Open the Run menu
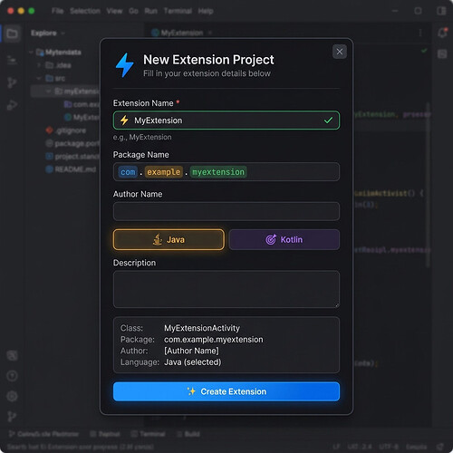The image size is (453, 453). 151,11
